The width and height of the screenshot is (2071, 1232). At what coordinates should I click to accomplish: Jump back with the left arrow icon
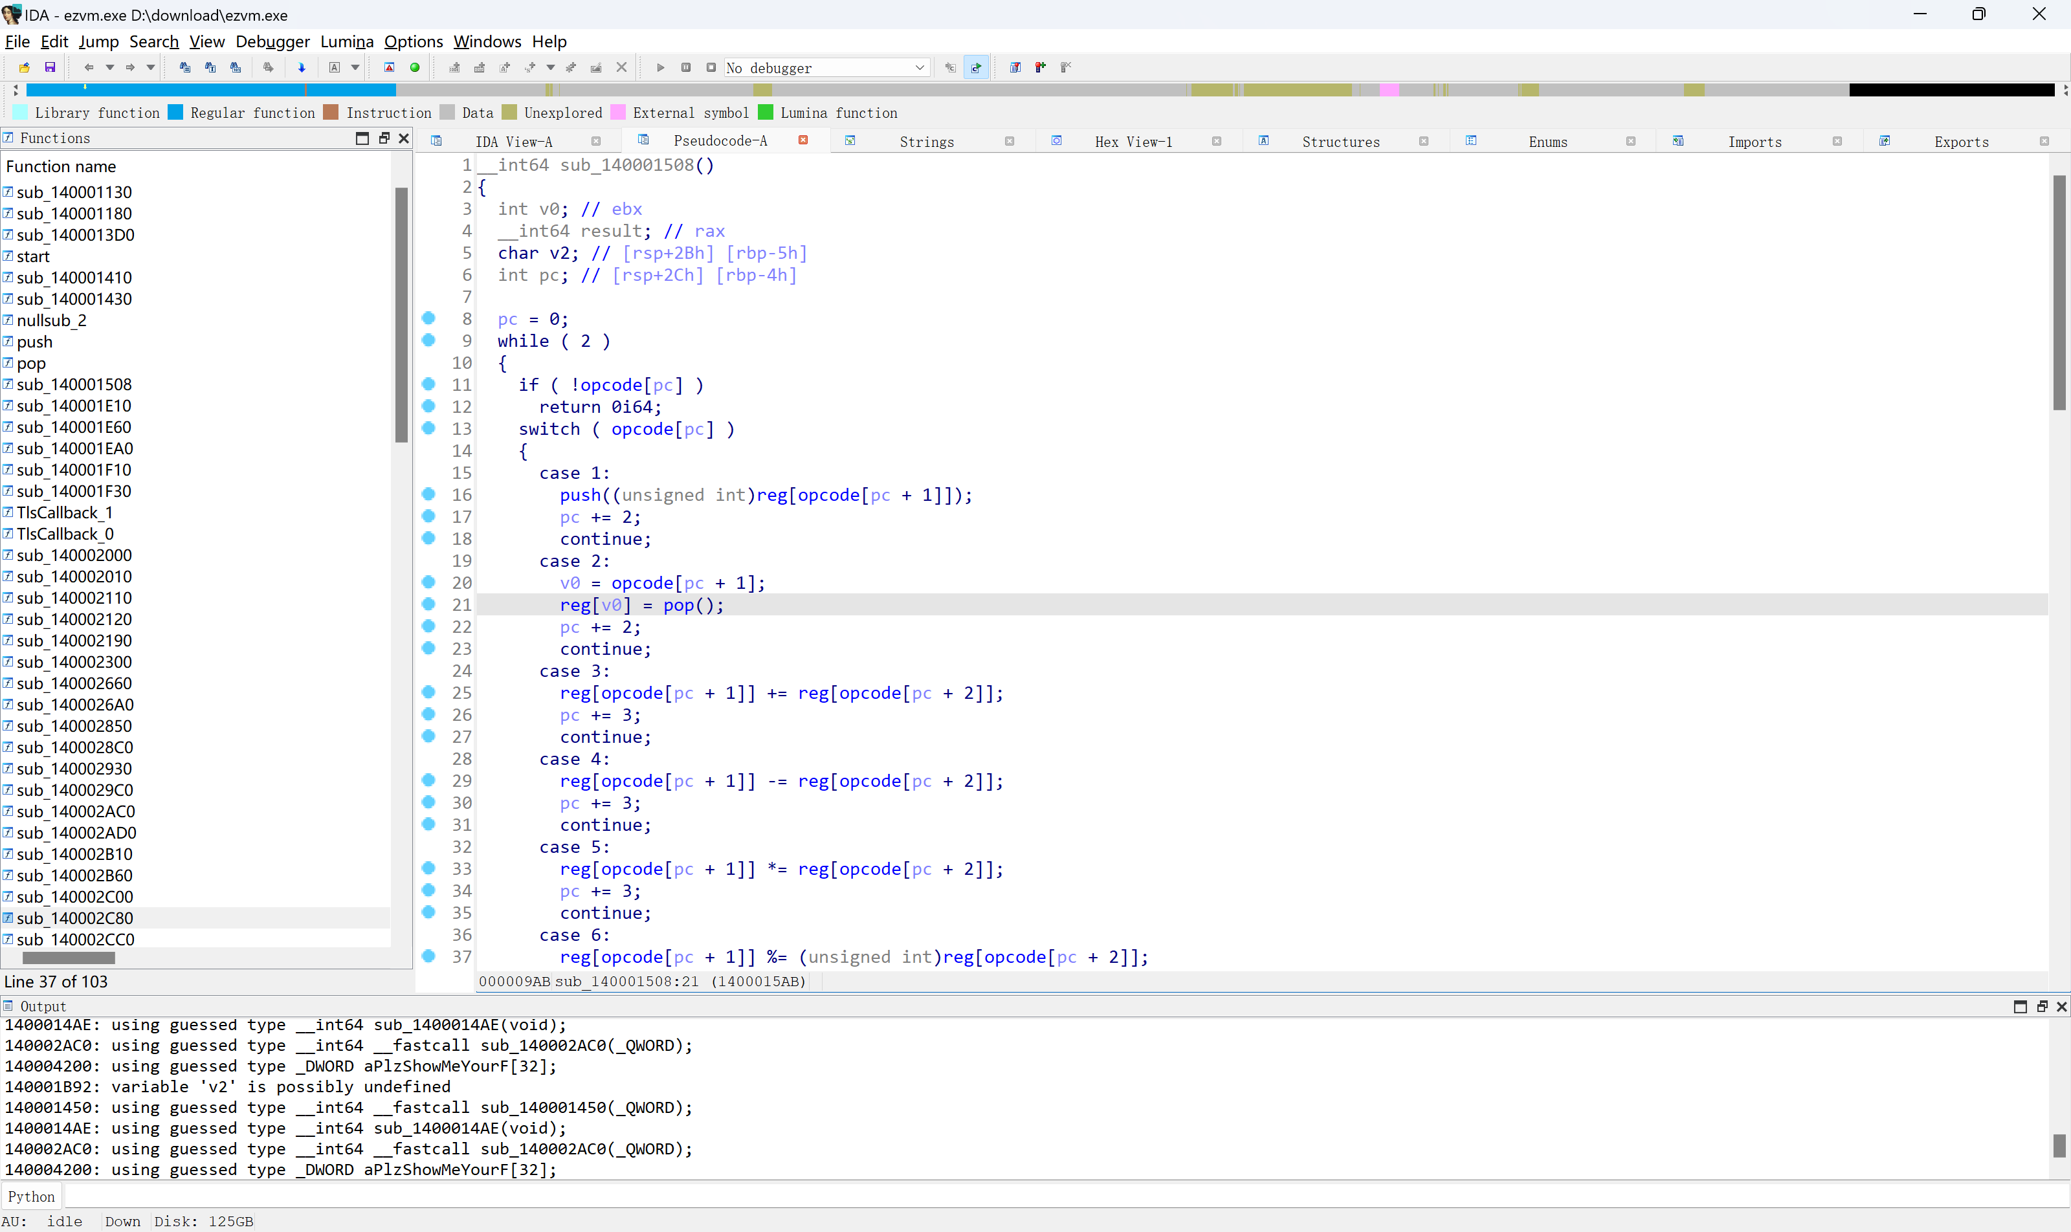click(x=89, y=67)
